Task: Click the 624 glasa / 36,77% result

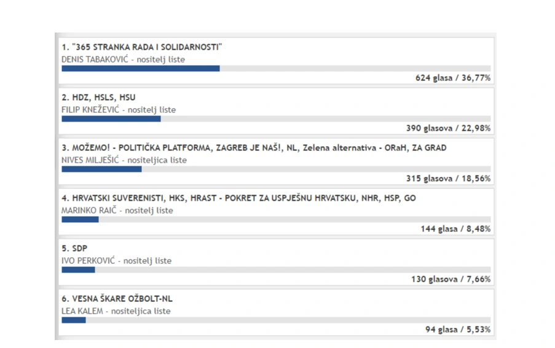Action: pos(453,78)
